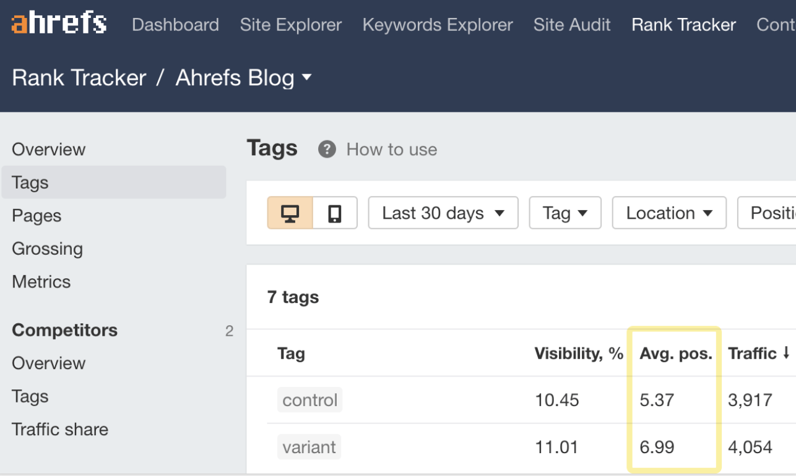
Task: Sort by Traffic column arrow
Action: click(x=786, y=353)
